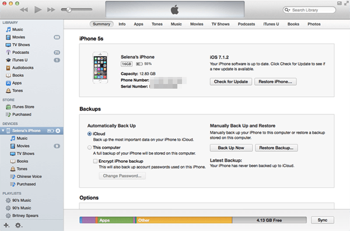Open Purchased under the Store section
Viewport: 350px width, 231px height.
(18, 114)
